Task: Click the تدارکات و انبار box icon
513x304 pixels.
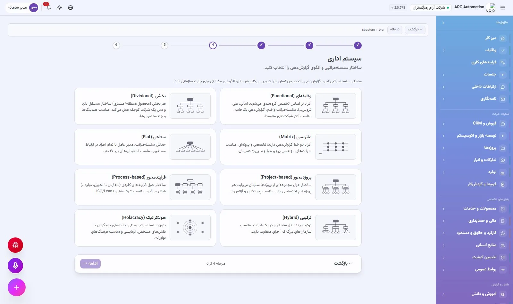Action: coord(503,160)
